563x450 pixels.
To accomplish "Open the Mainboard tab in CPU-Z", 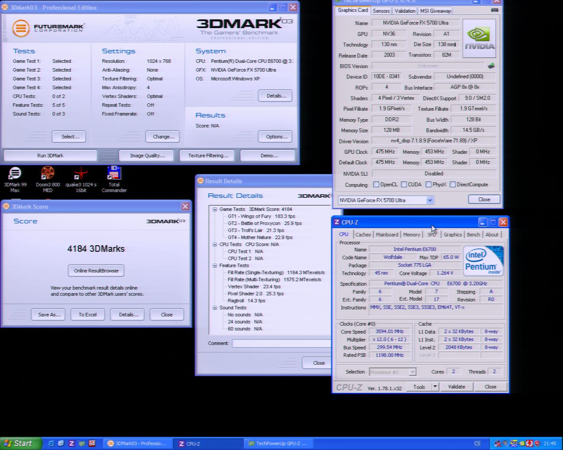I will tap(387, 235).
